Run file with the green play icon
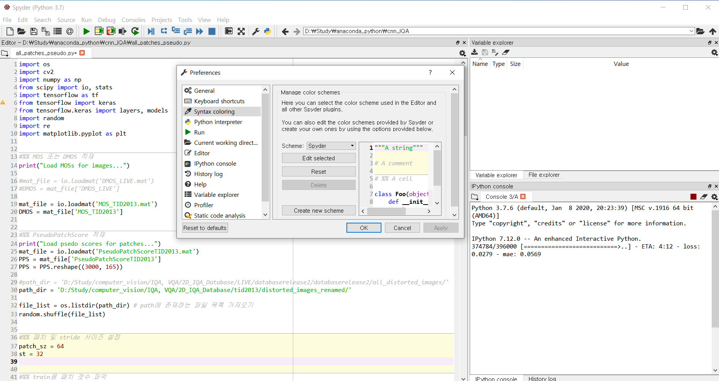The image size is (719, 381). pos(87,31)
